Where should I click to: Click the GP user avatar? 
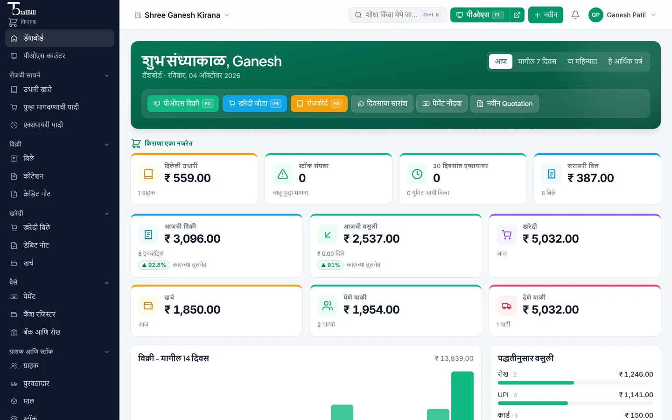click(x=596, y=15)
